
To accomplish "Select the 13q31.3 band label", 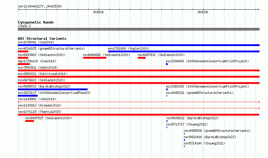I will click(24, 26).
